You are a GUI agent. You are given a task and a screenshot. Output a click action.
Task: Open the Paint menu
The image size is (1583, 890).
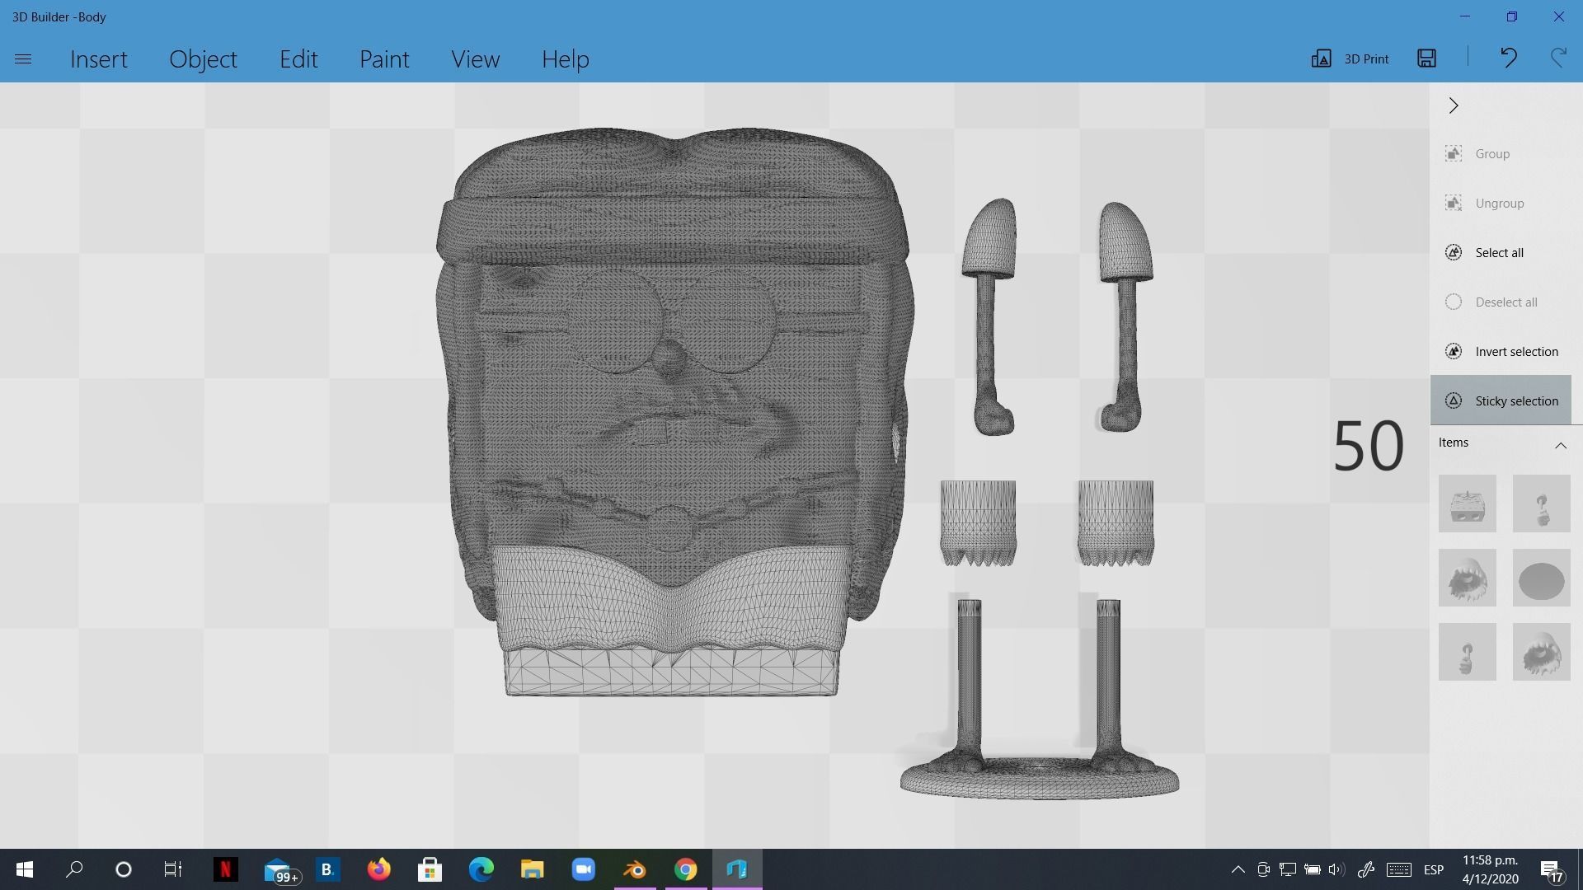click(x=384, y=59)
